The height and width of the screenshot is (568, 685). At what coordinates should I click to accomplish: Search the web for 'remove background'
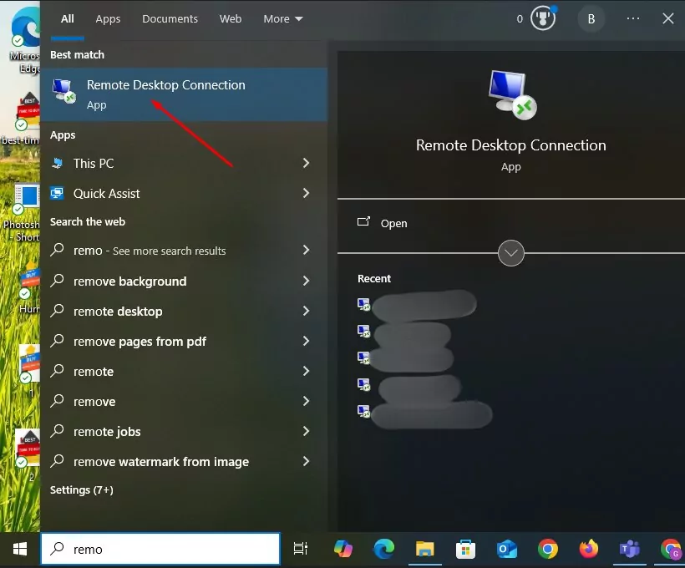[130, 281]
